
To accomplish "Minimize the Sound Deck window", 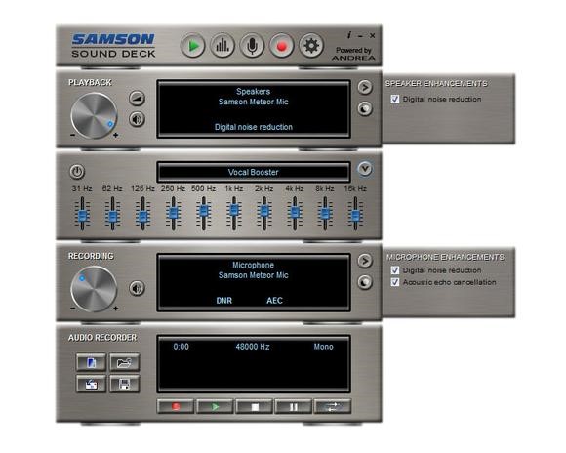I will tap(360, 36).
